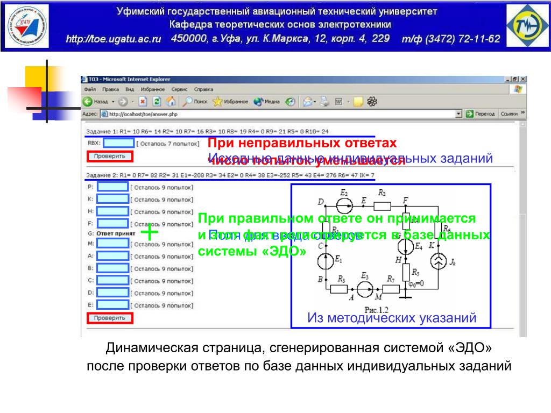This screenshot has width=551, height=413.
Task: Click the flower-shaped toolbar icon
Action: [x=372, y=102]
